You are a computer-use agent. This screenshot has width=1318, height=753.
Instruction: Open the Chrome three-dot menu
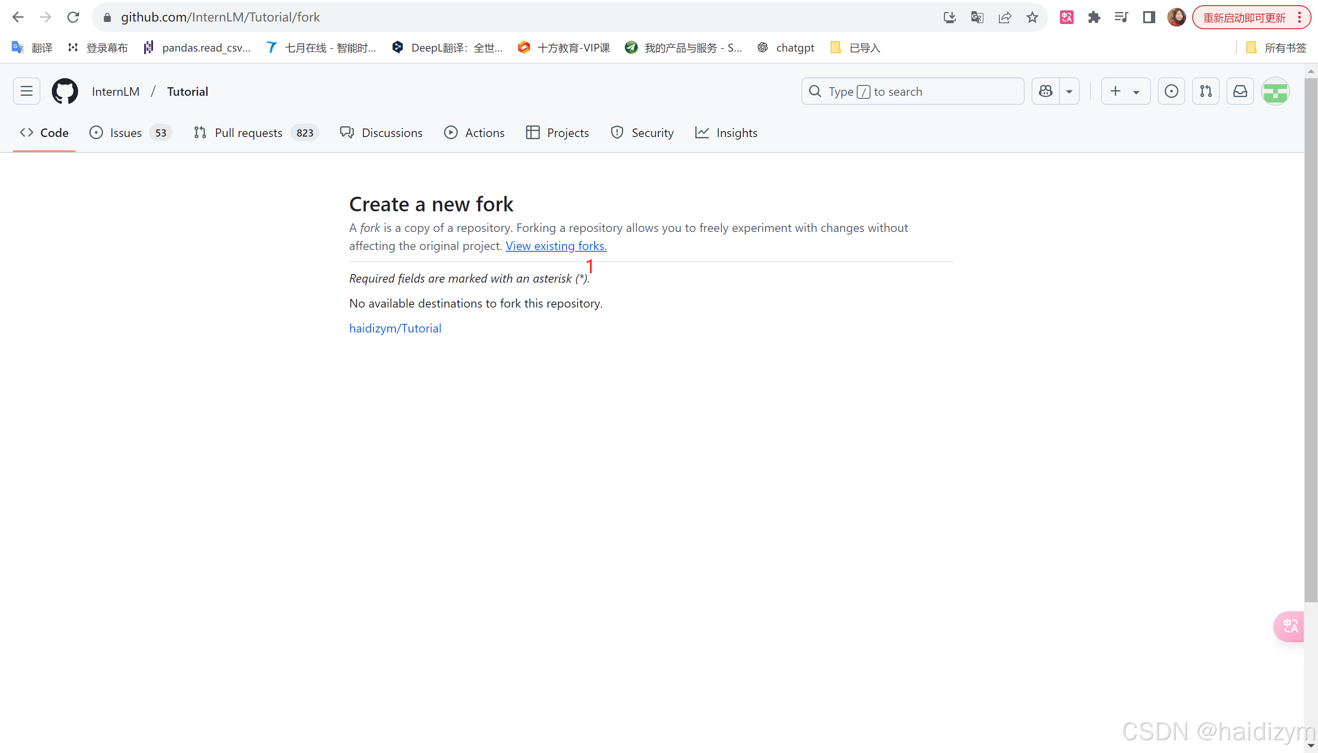(x=1300, y=18)
